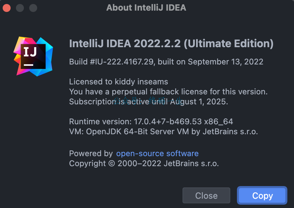Viewport: 294px width, 208px height.
Task: Click the blue Chinese watermark text
Action: coord(148,101)
